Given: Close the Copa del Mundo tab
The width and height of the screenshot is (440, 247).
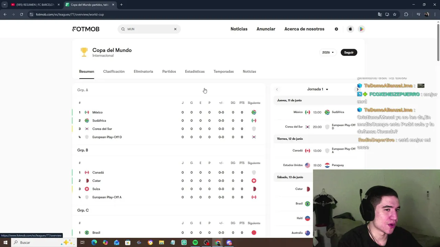Looking at the screenshot, I should coord(113,5).
